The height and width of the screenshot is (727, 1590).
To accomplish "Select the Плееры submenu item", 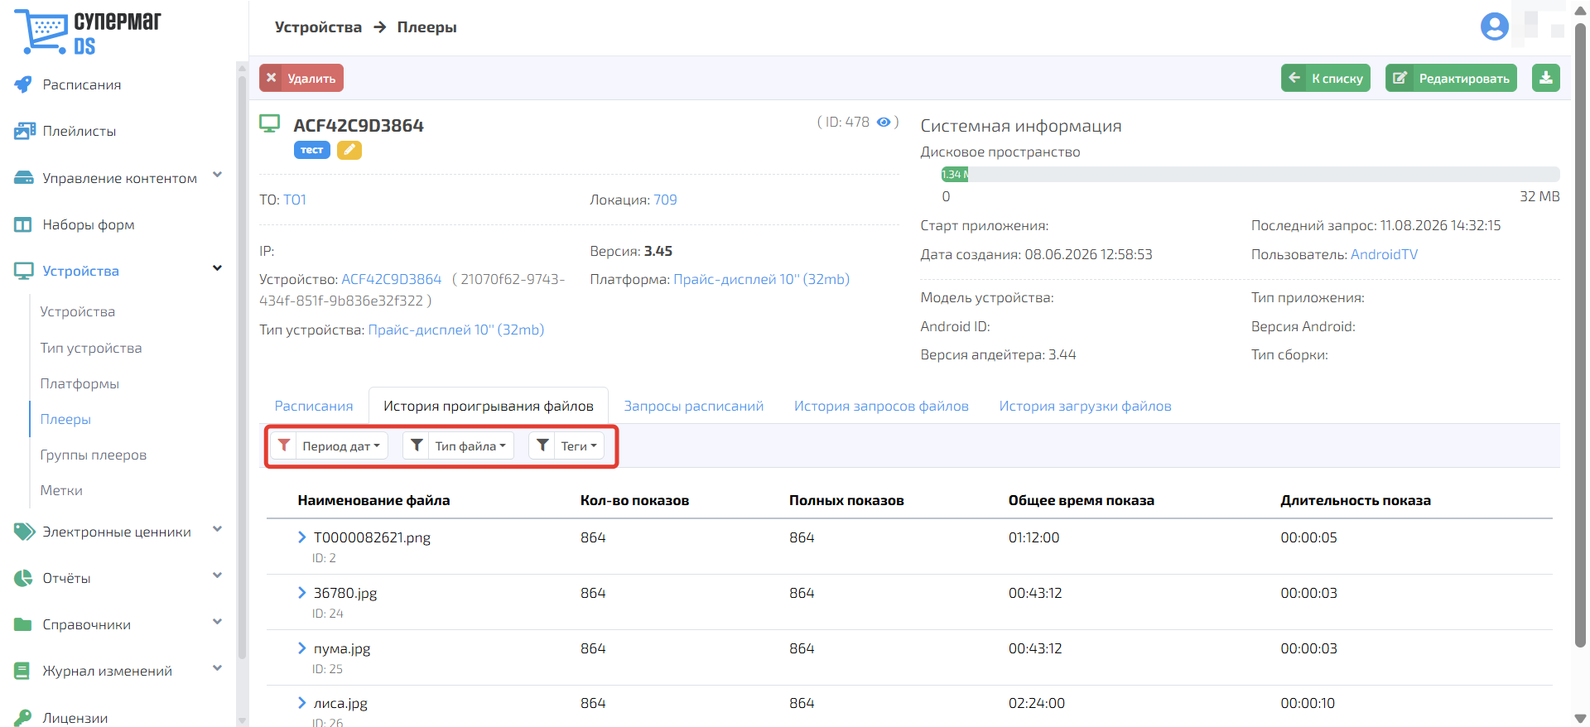I will coord(65,419).
